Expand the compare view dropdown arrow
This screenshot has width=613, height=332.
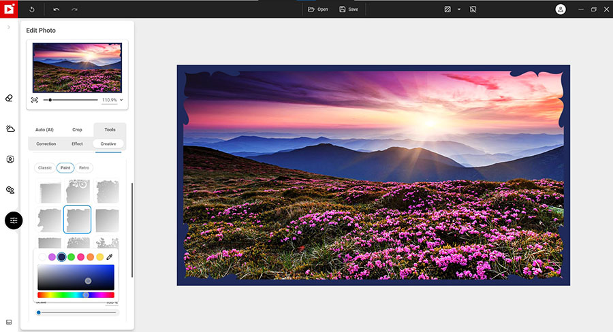pos(459,10)
